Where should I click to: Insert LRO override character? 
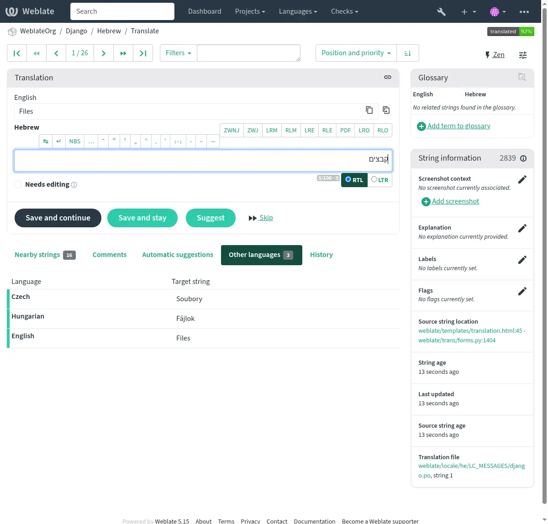[x=364, y=130]
